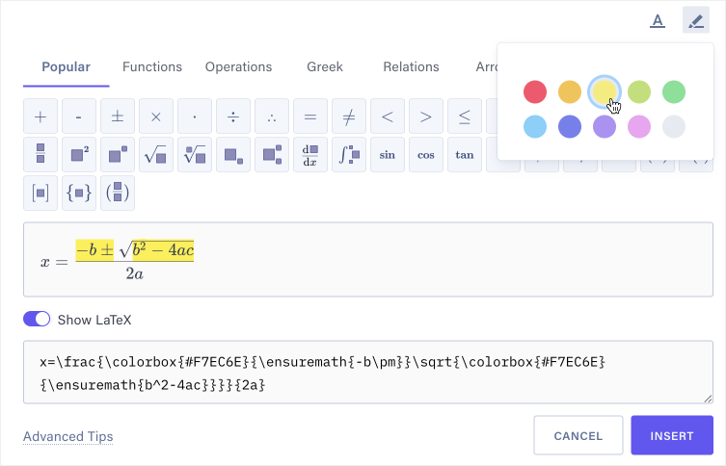Open the Functions tab

click(152, 67)
